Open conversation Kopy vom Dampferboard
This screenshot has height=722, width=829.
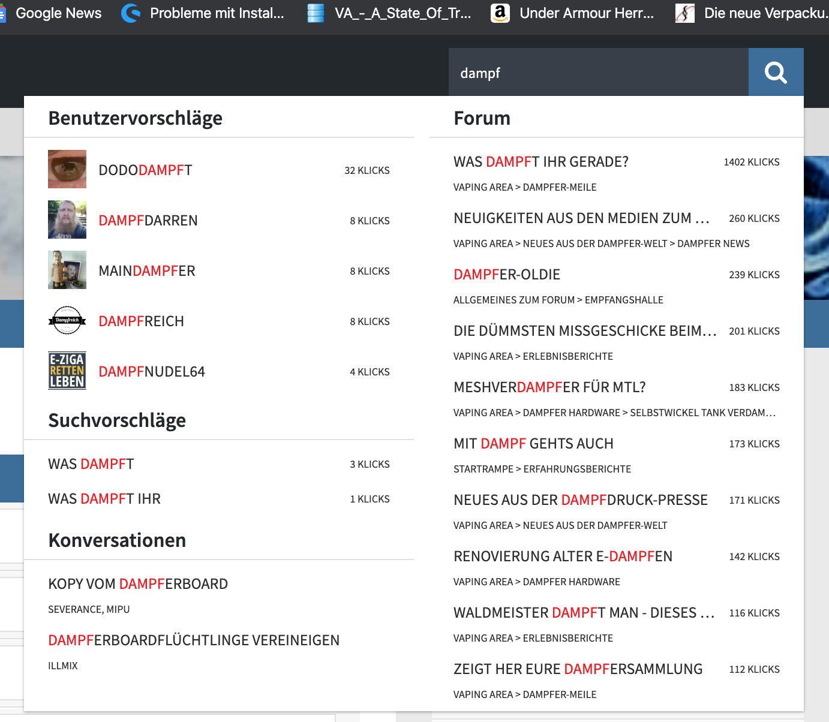click(x=138, y=584)
